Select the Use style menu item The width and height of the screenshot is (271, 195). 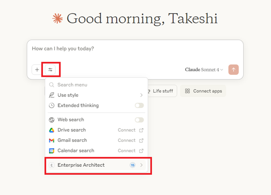point(96,95)
